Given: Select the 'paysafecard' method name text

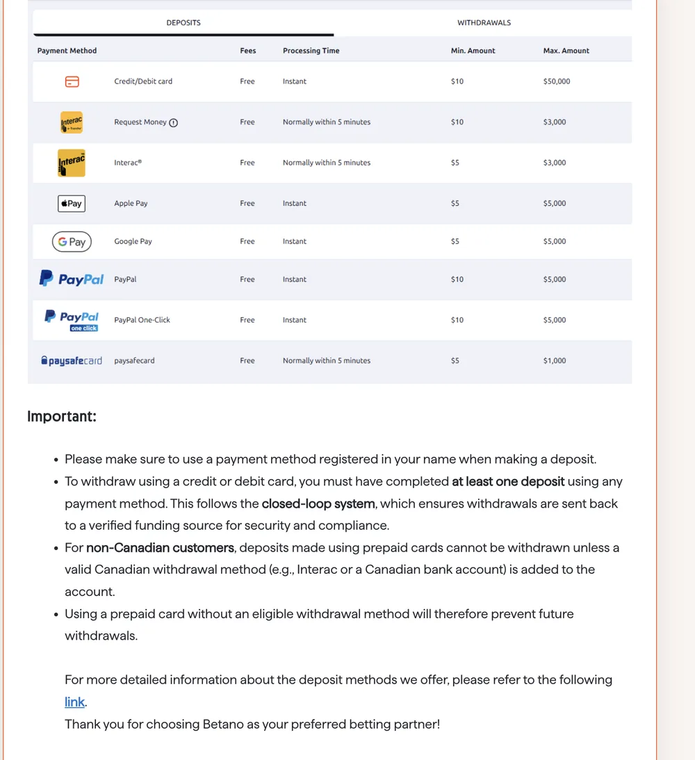Looking at the screenshot, I should point(134,361).
